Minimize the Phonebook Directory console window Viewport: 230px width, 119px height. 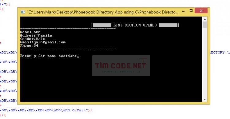pos(183,11)
